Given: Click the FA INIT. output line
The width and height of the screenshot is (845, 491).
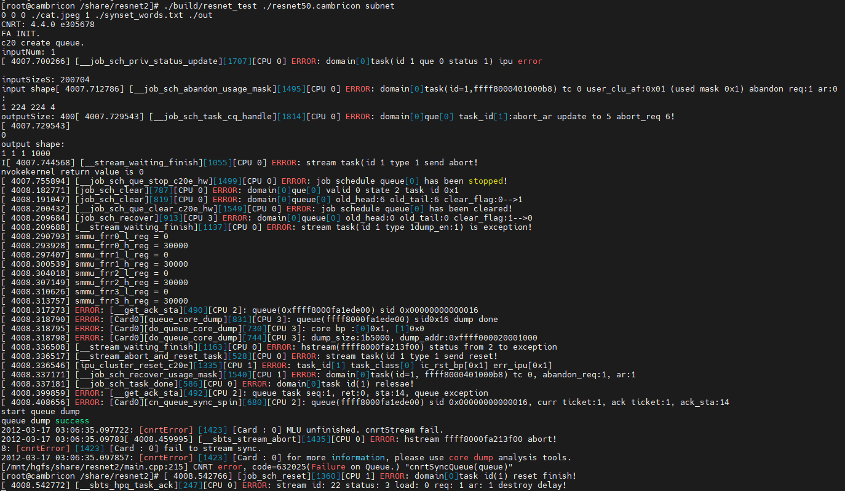Looking at the screenshot, I should tap(22, 33).
